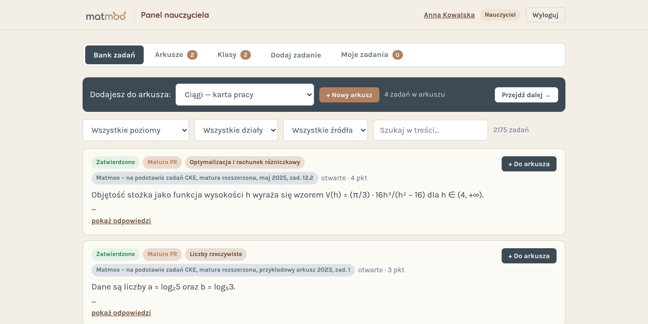The height and width of the screenshot is (324, 648).
Task: Click the Arkusze count badge 2
Action: click(x=192, y=55)
